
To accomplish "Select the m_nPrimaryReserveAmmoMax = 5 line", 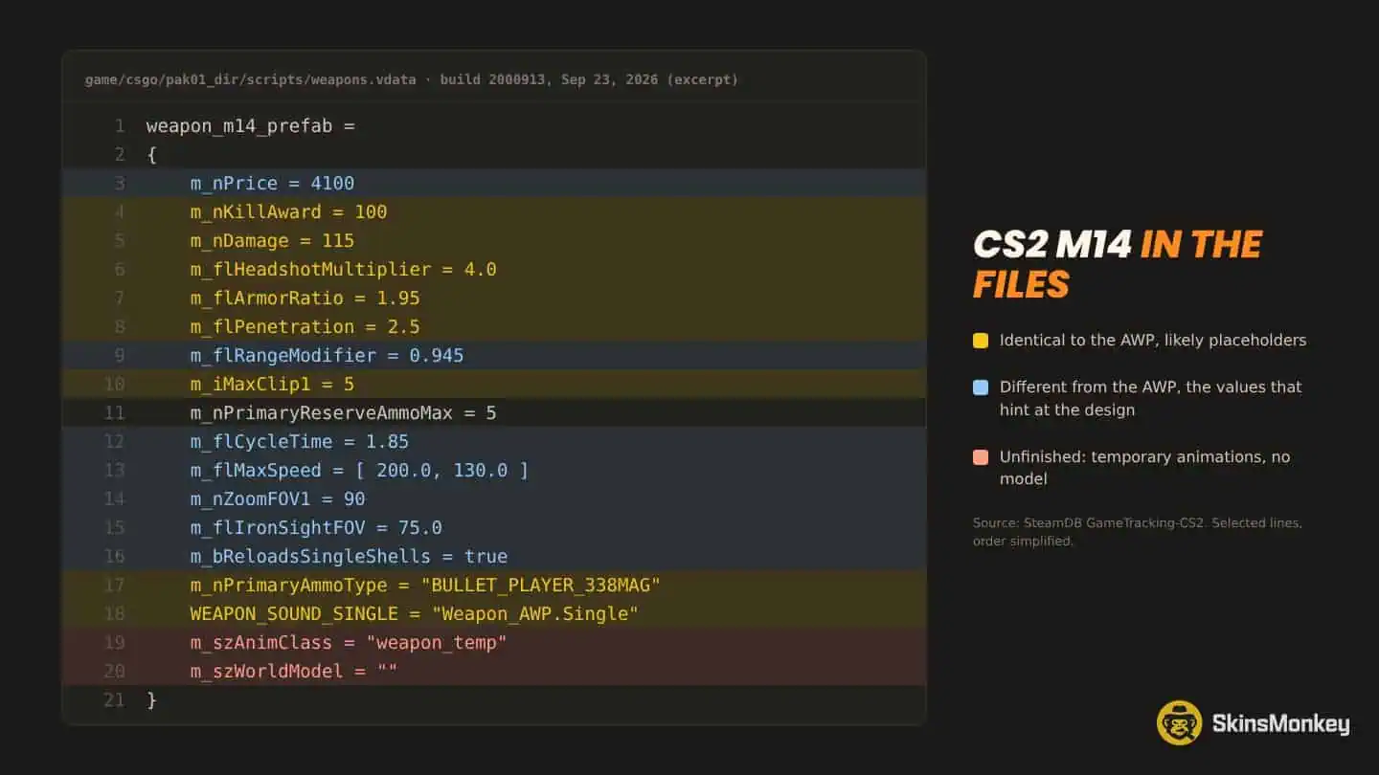I will click(x=494, y=413).
